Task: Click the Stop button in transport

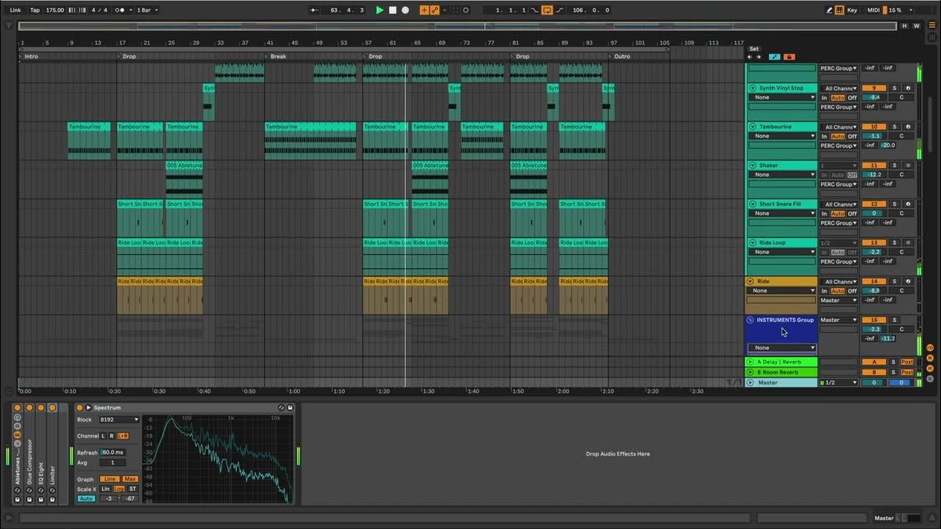Action: pyautogui.click(x=393, y=10)
